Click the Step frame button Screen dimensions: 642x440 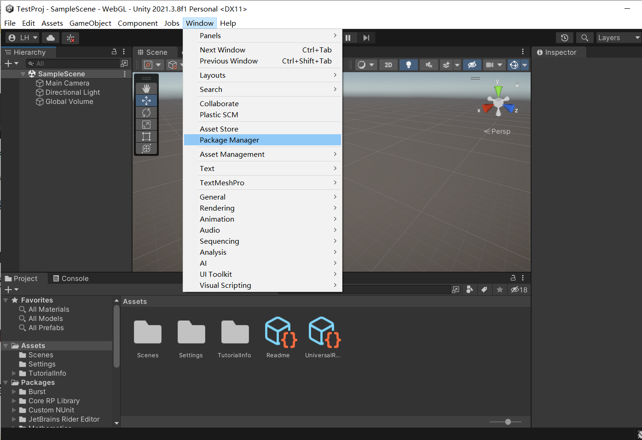pyautogui.click(x=366, y=38)
